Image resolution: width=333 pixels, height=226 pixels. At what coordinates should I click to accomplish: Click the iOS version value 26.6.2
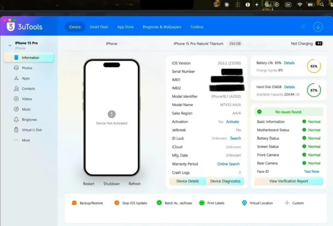229,63
